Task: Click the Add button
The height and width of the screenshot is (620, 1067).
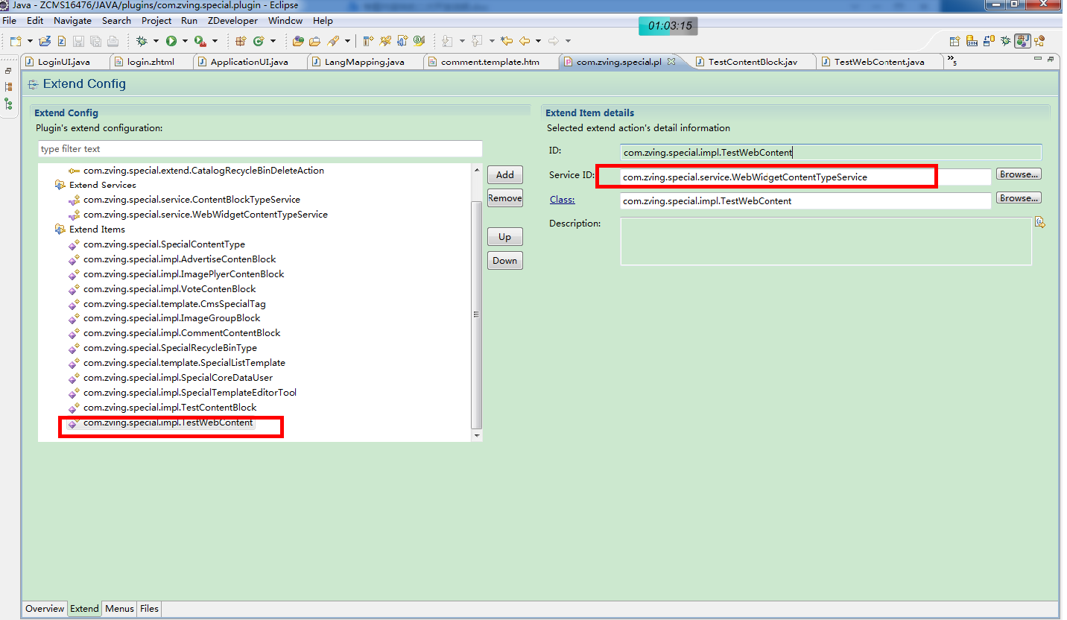Action: coord(504,174)
